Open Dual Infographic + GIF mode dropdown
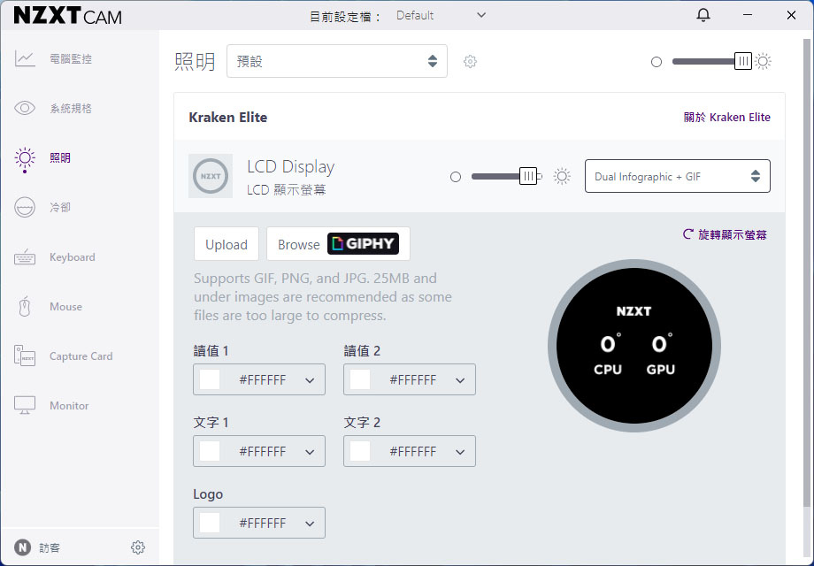The image size is (814, 566). click(x=678, y=176)
